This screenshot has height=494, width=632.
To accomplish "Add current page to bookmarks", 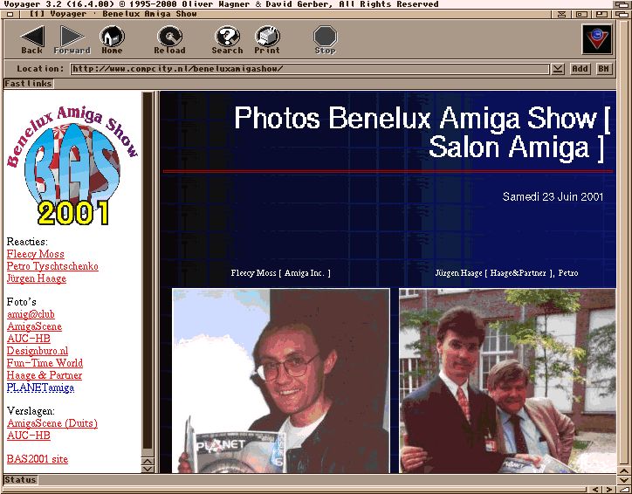I will pos(580,69).
